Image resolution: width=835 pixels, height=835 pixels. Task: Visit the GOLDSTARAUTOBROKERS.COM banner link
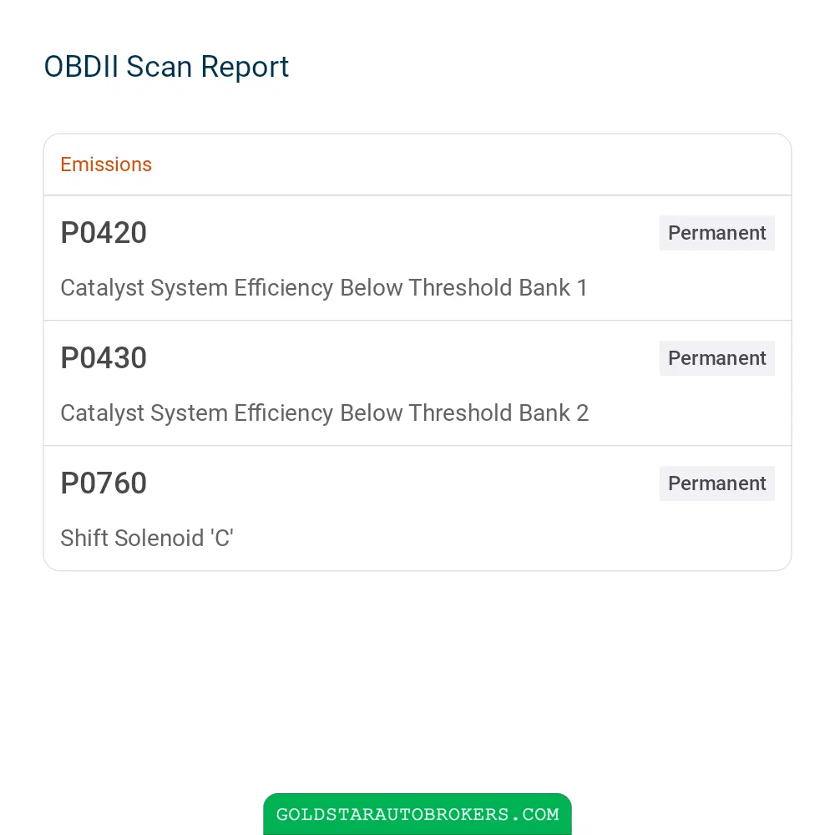(x=417, y=813)
